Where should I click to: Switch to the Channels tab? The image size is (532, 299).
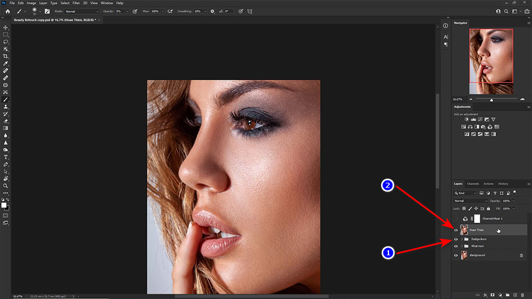[473, 184]
